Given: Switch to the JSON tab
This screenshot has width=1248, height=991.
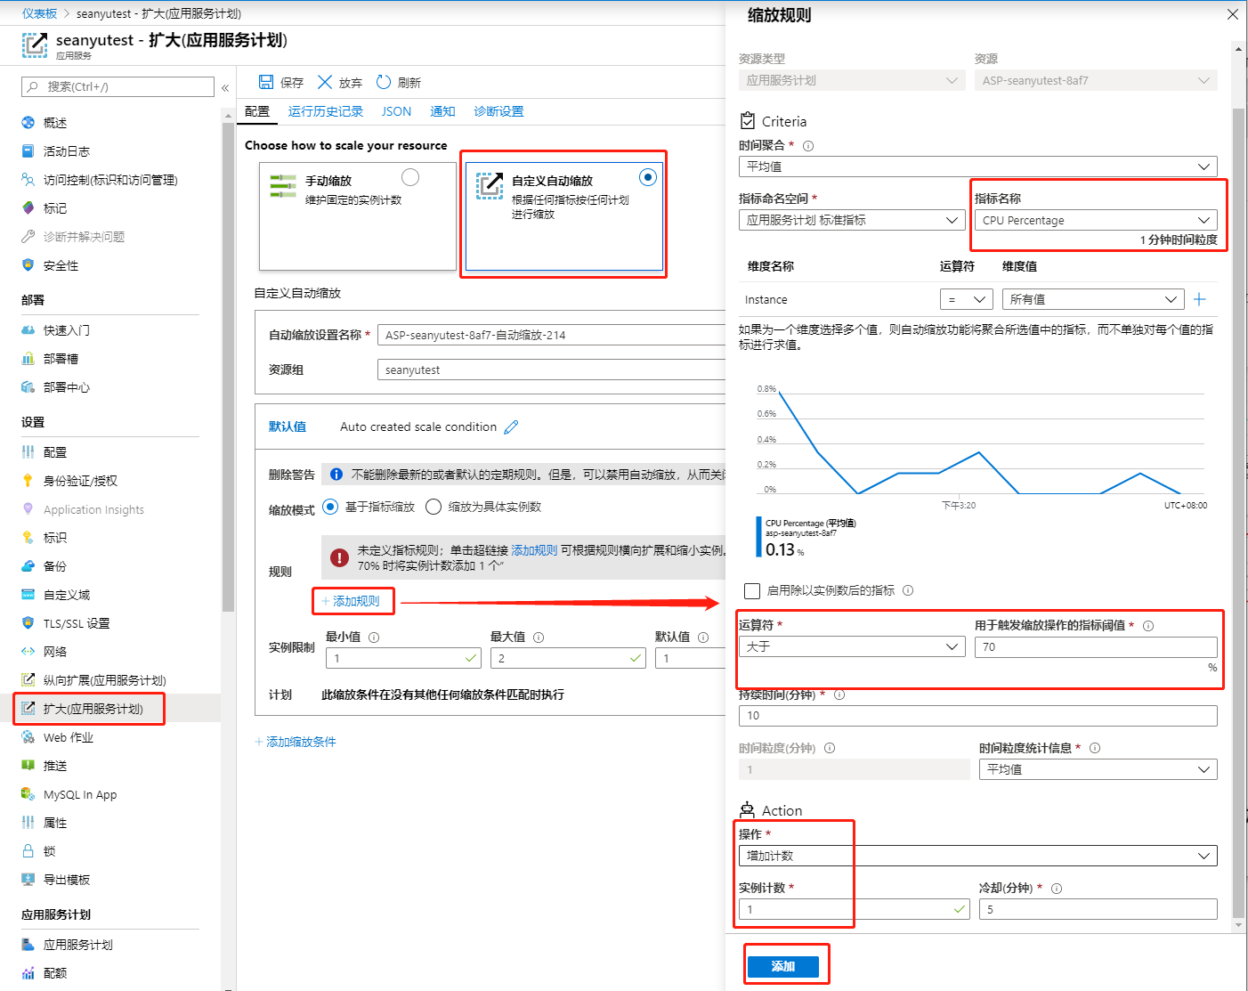Looking at the screenshot, I should pos(395,110).
